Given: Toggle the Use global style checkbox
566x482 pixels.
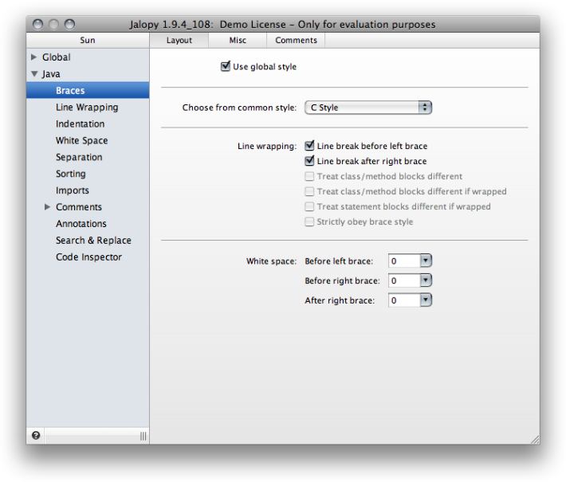Looking at the screenshot, I should coord(226,66).
